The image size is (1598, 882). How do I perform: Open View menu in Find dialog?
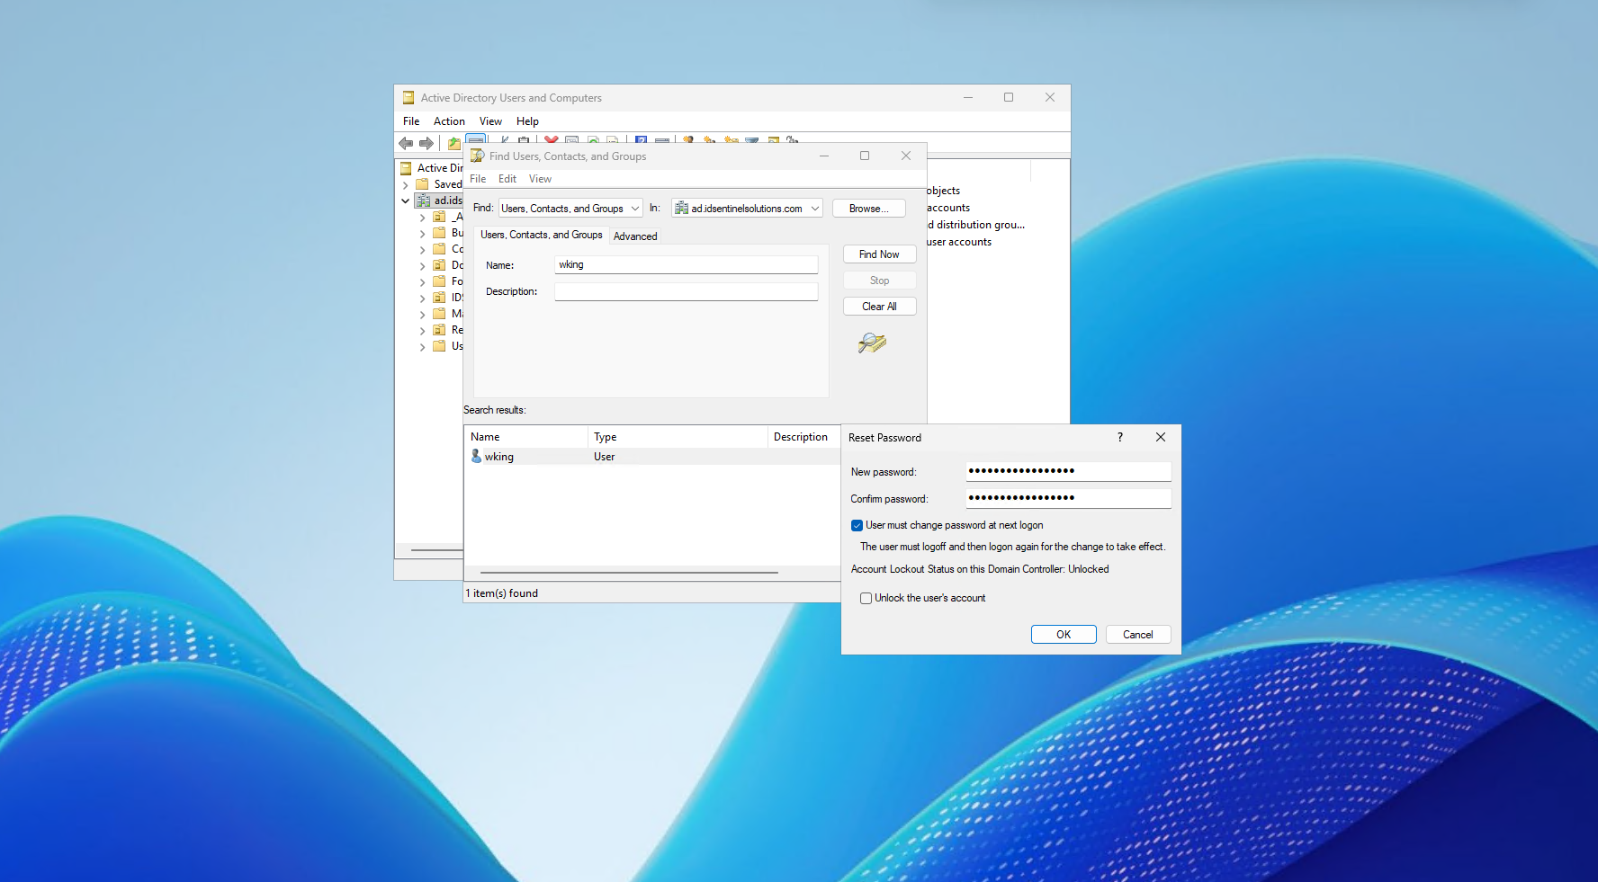click(x=540, y=179)
